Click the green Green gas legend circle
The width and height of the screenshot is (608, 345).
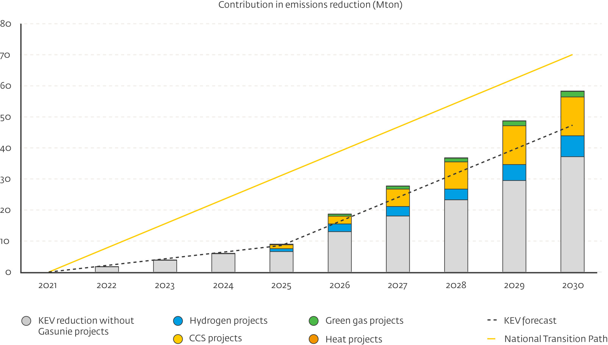[x=313, y=321]
